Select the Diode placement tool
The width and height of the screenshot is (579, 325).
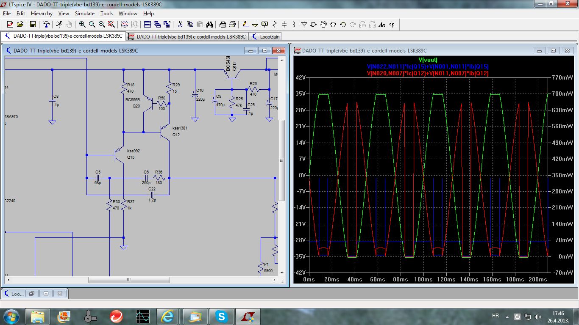tap(304, 24)
